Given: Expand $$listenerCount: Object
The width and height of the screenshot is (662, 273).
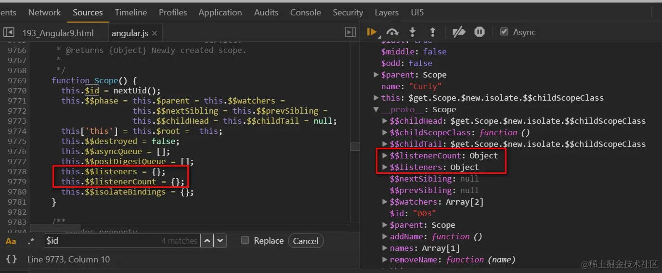Looking at the screenshot, I should (x=385, y=156).
